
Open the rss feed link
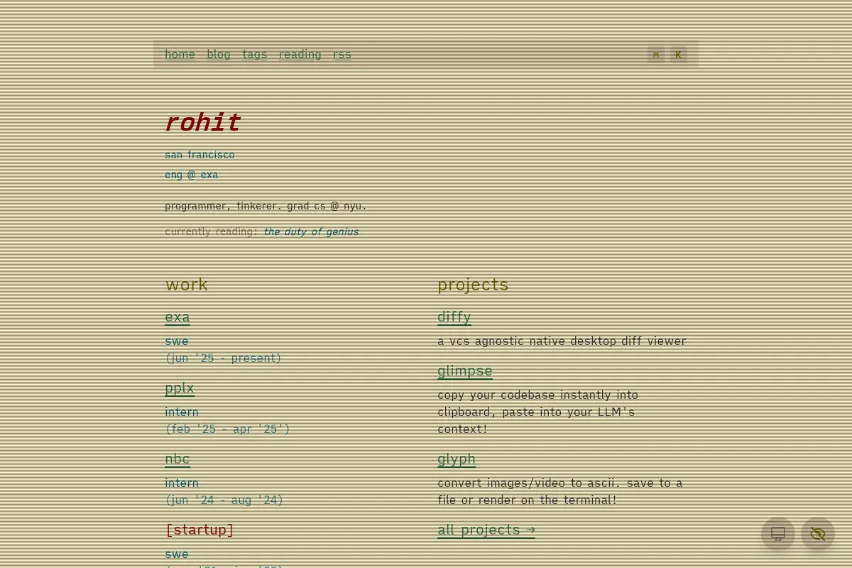342,55
